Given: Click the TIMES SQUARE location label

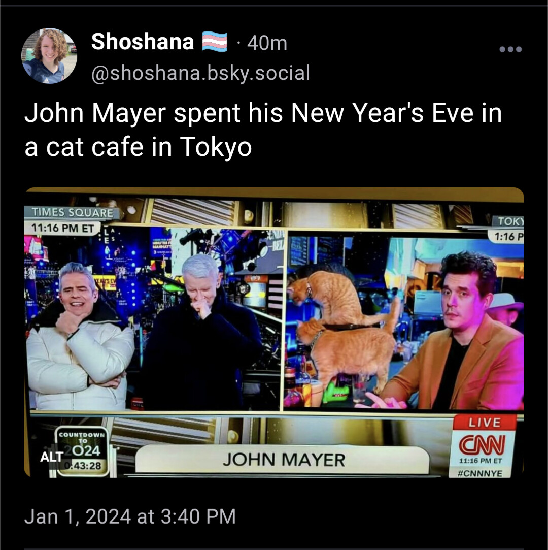Looking at the screenshot, I should 72,213.
